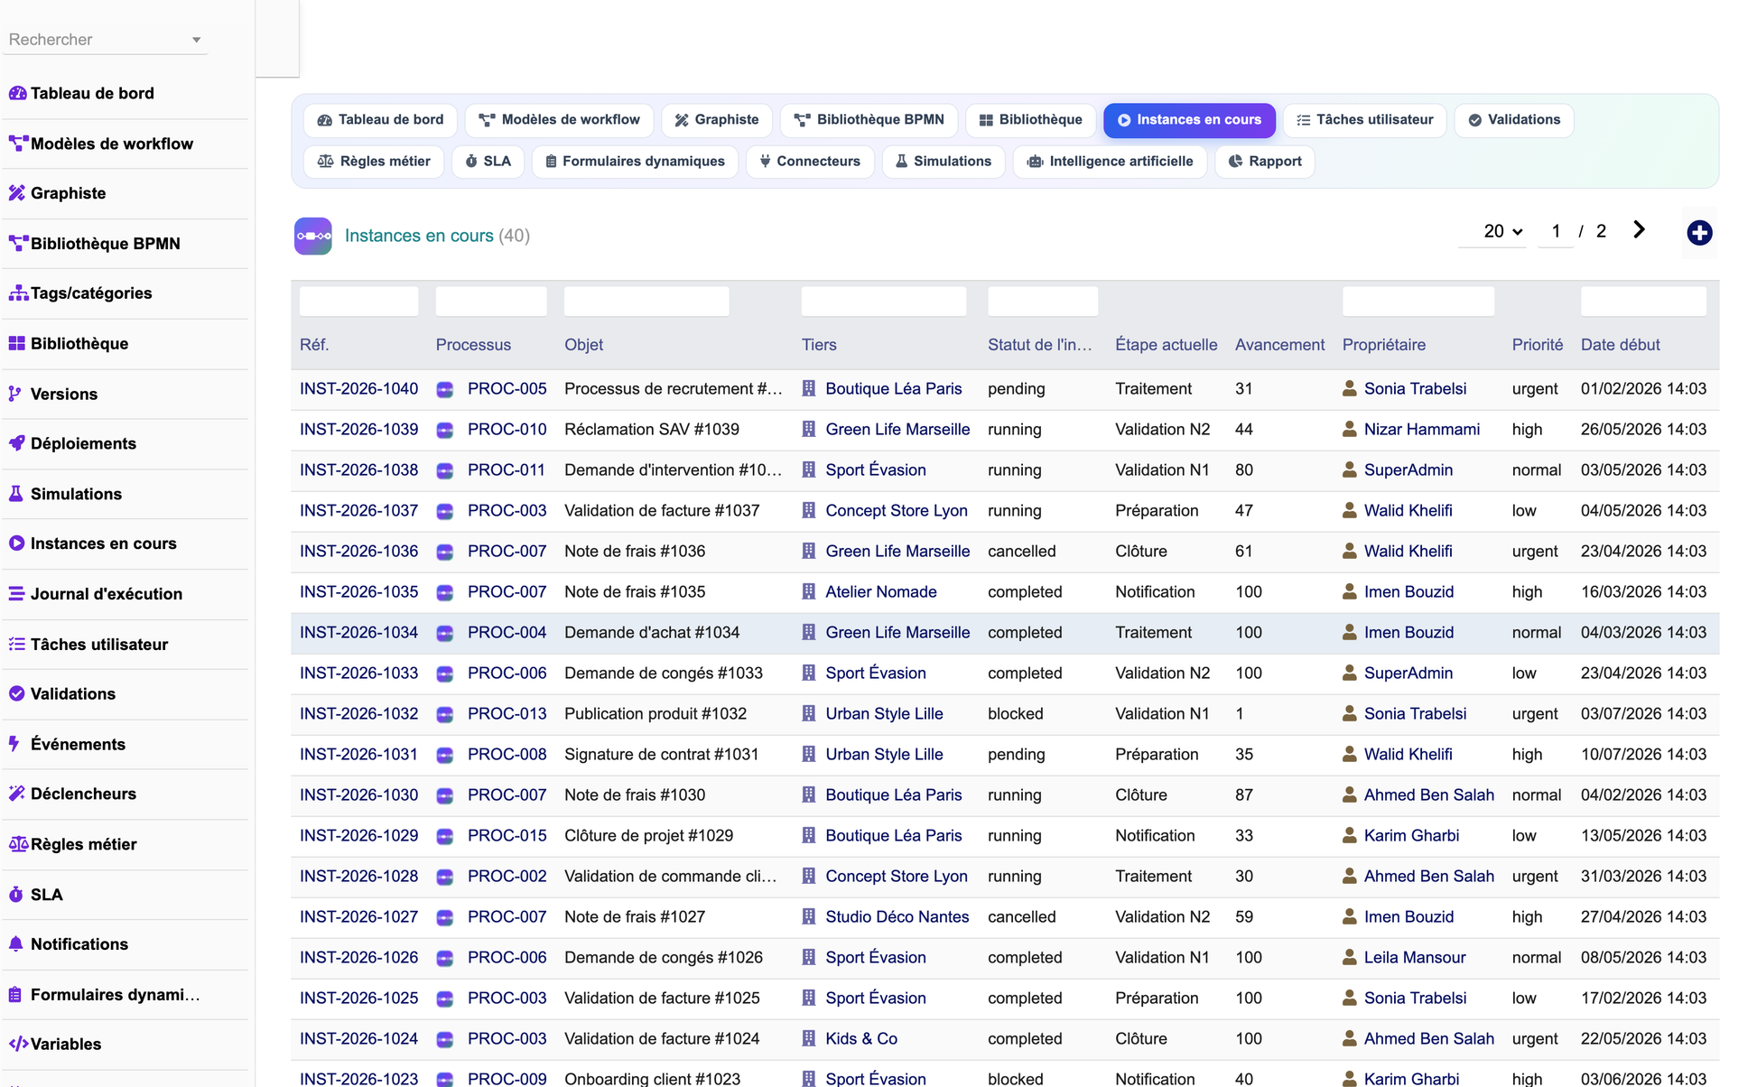
Task: Open Journal d'exécution sidebar item
Action: click(96, 594)
